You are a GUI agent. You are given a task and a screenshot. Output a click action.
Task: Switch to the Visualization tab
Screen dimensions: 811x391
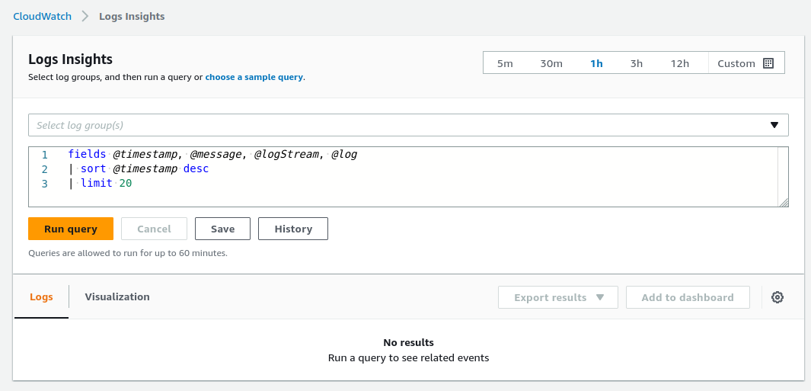click(x=117, y=296)
